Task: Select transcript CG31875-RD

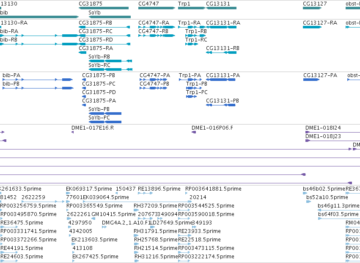Action: [x=96, y=40]
